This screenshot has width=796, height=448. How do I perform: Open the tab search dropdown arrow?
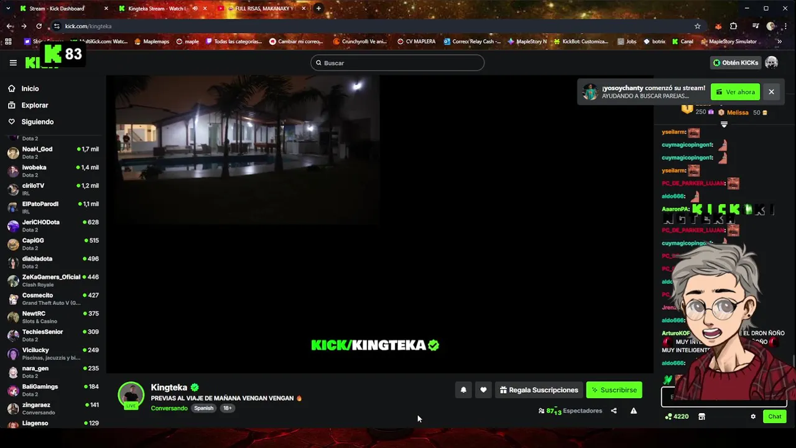coord(8,8)
